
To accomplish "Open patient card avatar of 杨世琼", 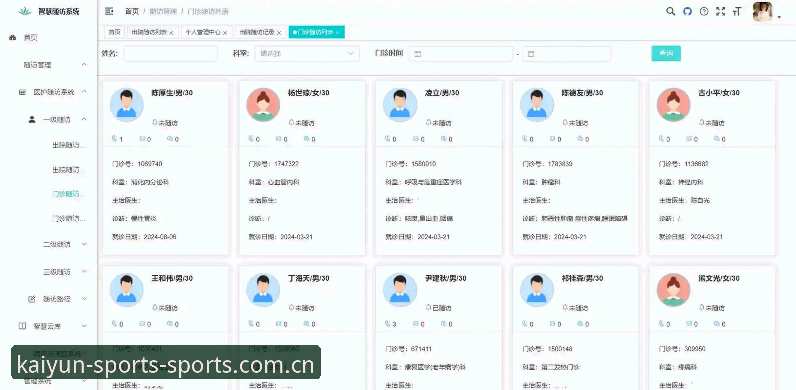I will tap(263, 105).
